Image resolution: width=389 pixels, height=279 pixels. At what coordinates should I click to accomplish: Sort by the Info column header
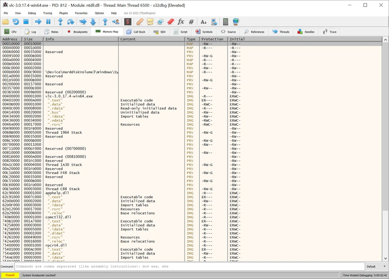(x=81, y=39)
